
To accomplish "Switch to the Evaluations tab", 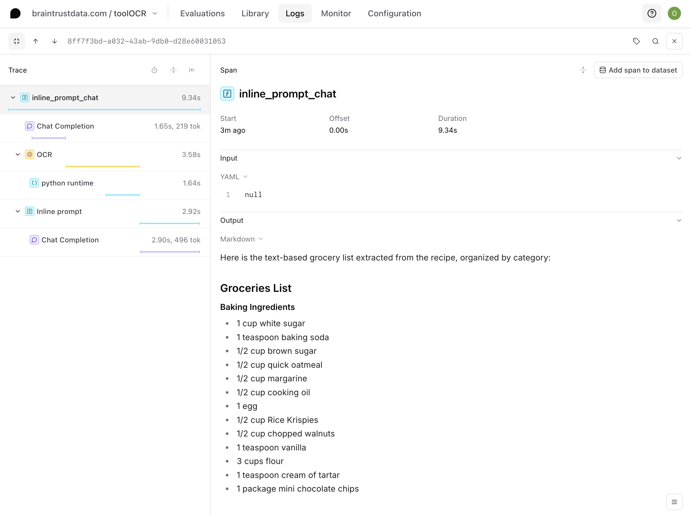I will coord(202,13).
